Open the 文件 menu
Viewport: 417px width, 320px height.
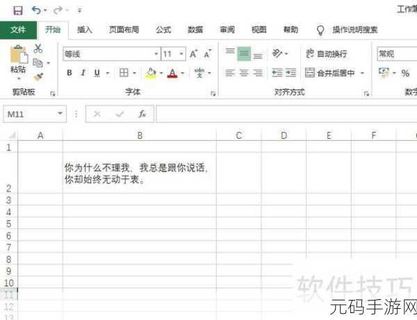pos(18,29)
